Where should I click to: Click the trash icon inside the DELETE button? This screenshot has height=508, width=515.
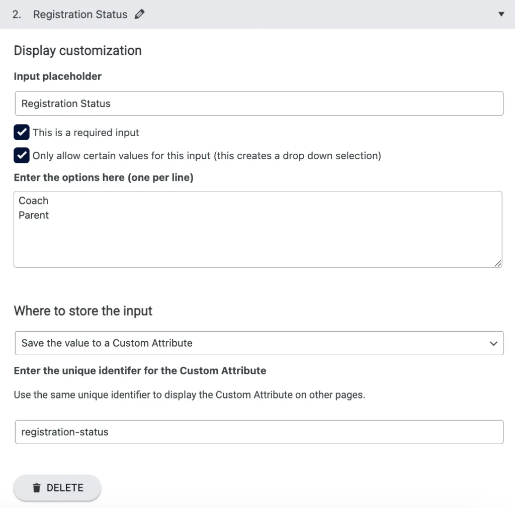(x=36, y=487)
